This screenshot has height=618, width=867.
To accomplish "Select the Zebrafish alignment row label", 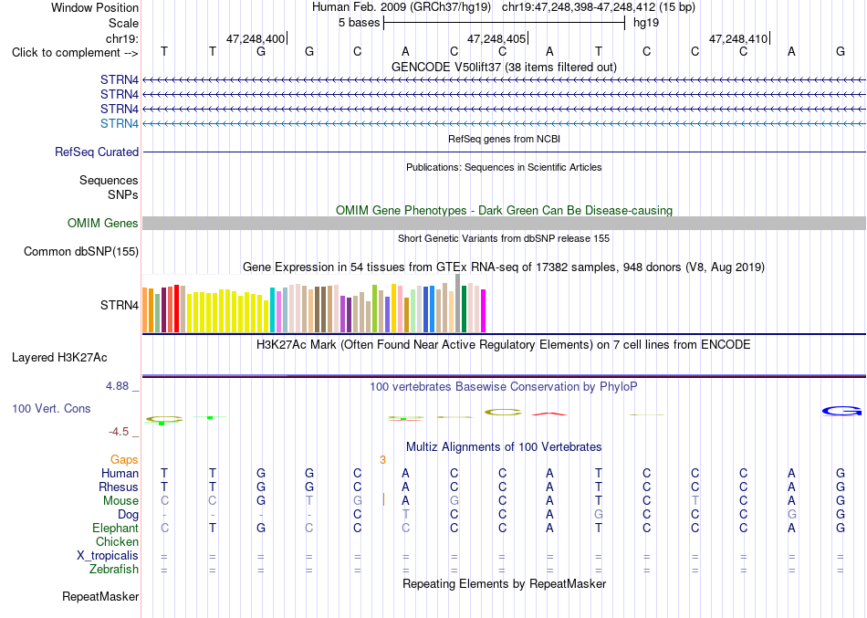I will [114, 569].
